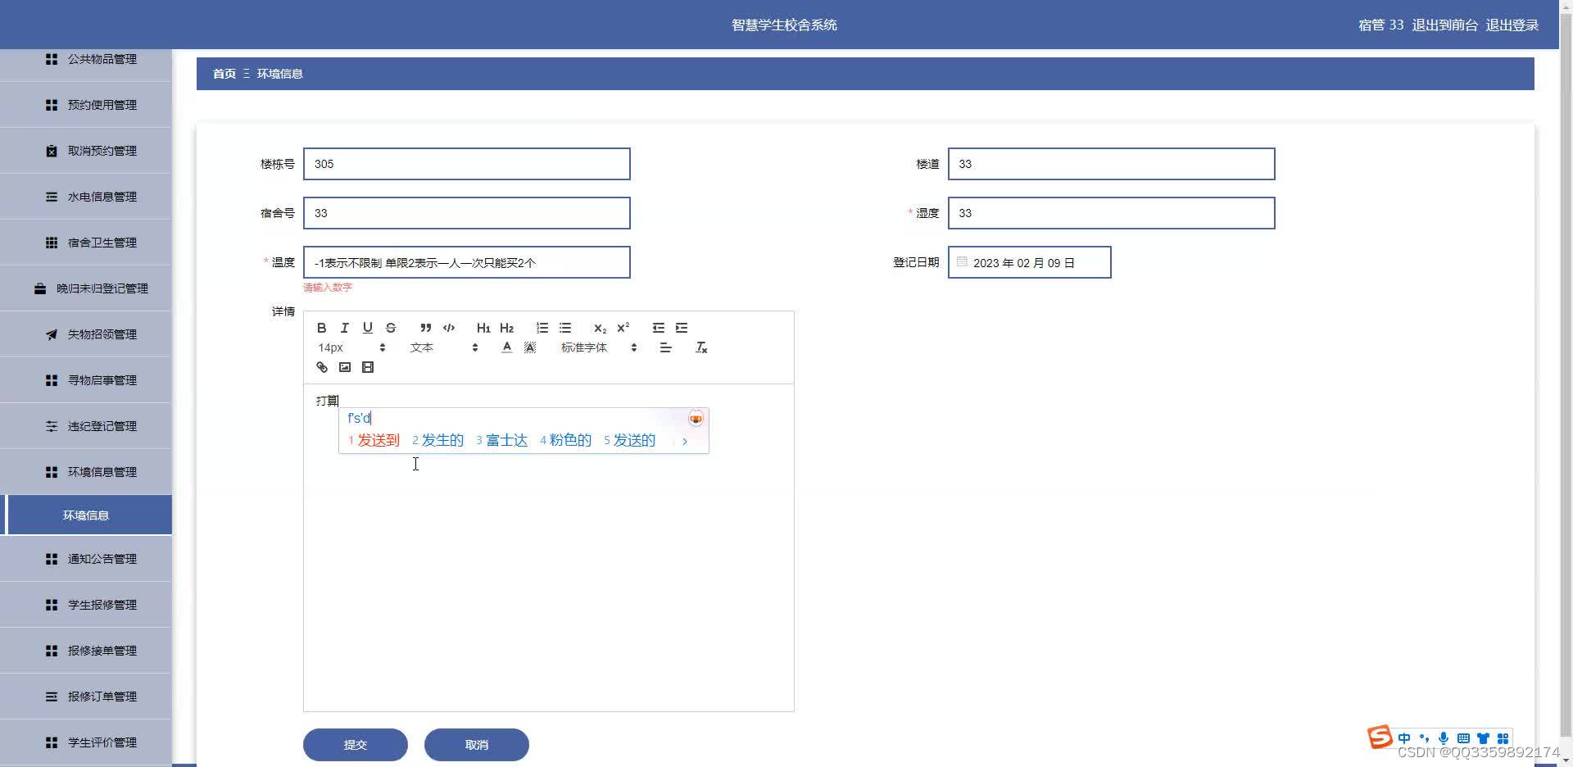
Task: Show more IME candidates arrow
Action: [684, 441]
